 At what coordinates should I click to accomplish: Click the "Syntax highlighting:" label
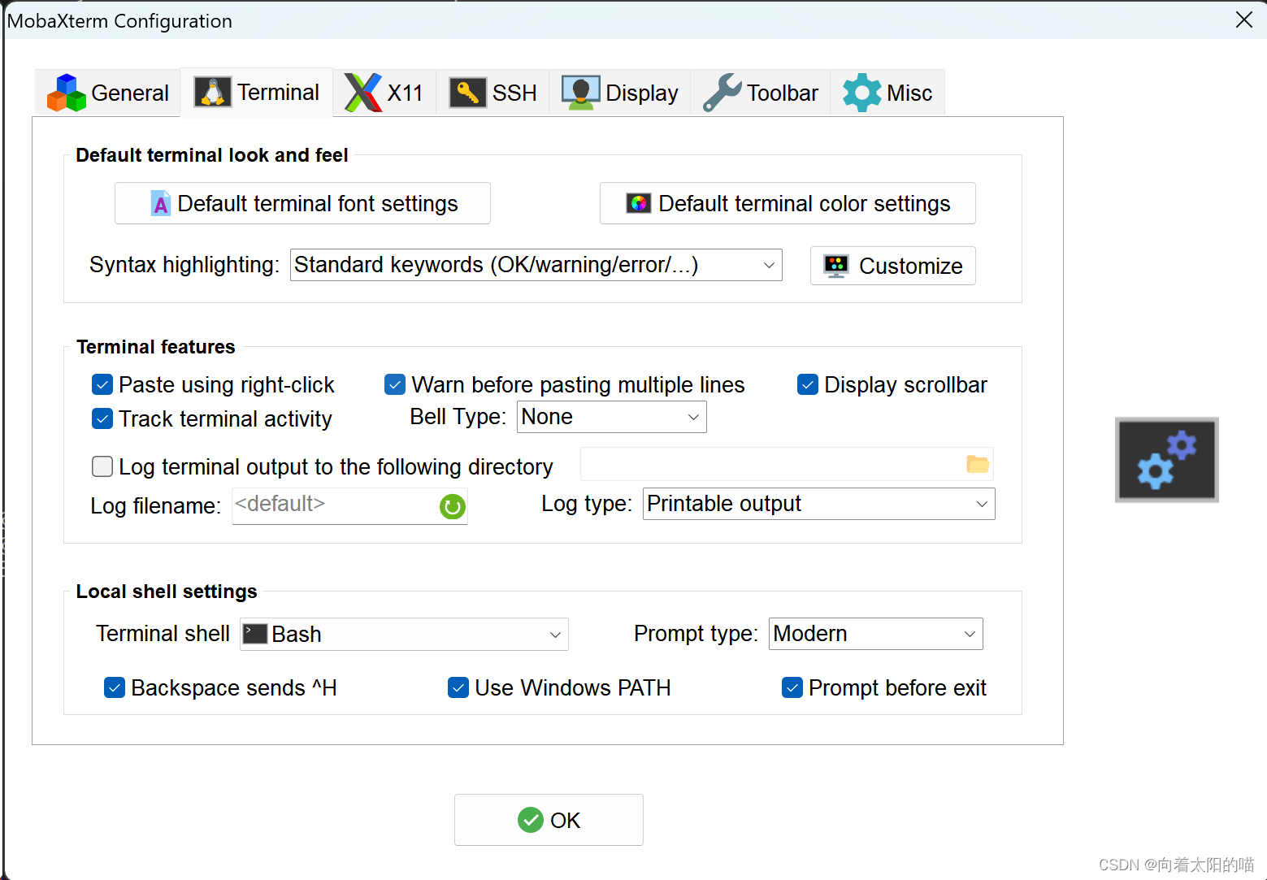[x=184, y=265]
